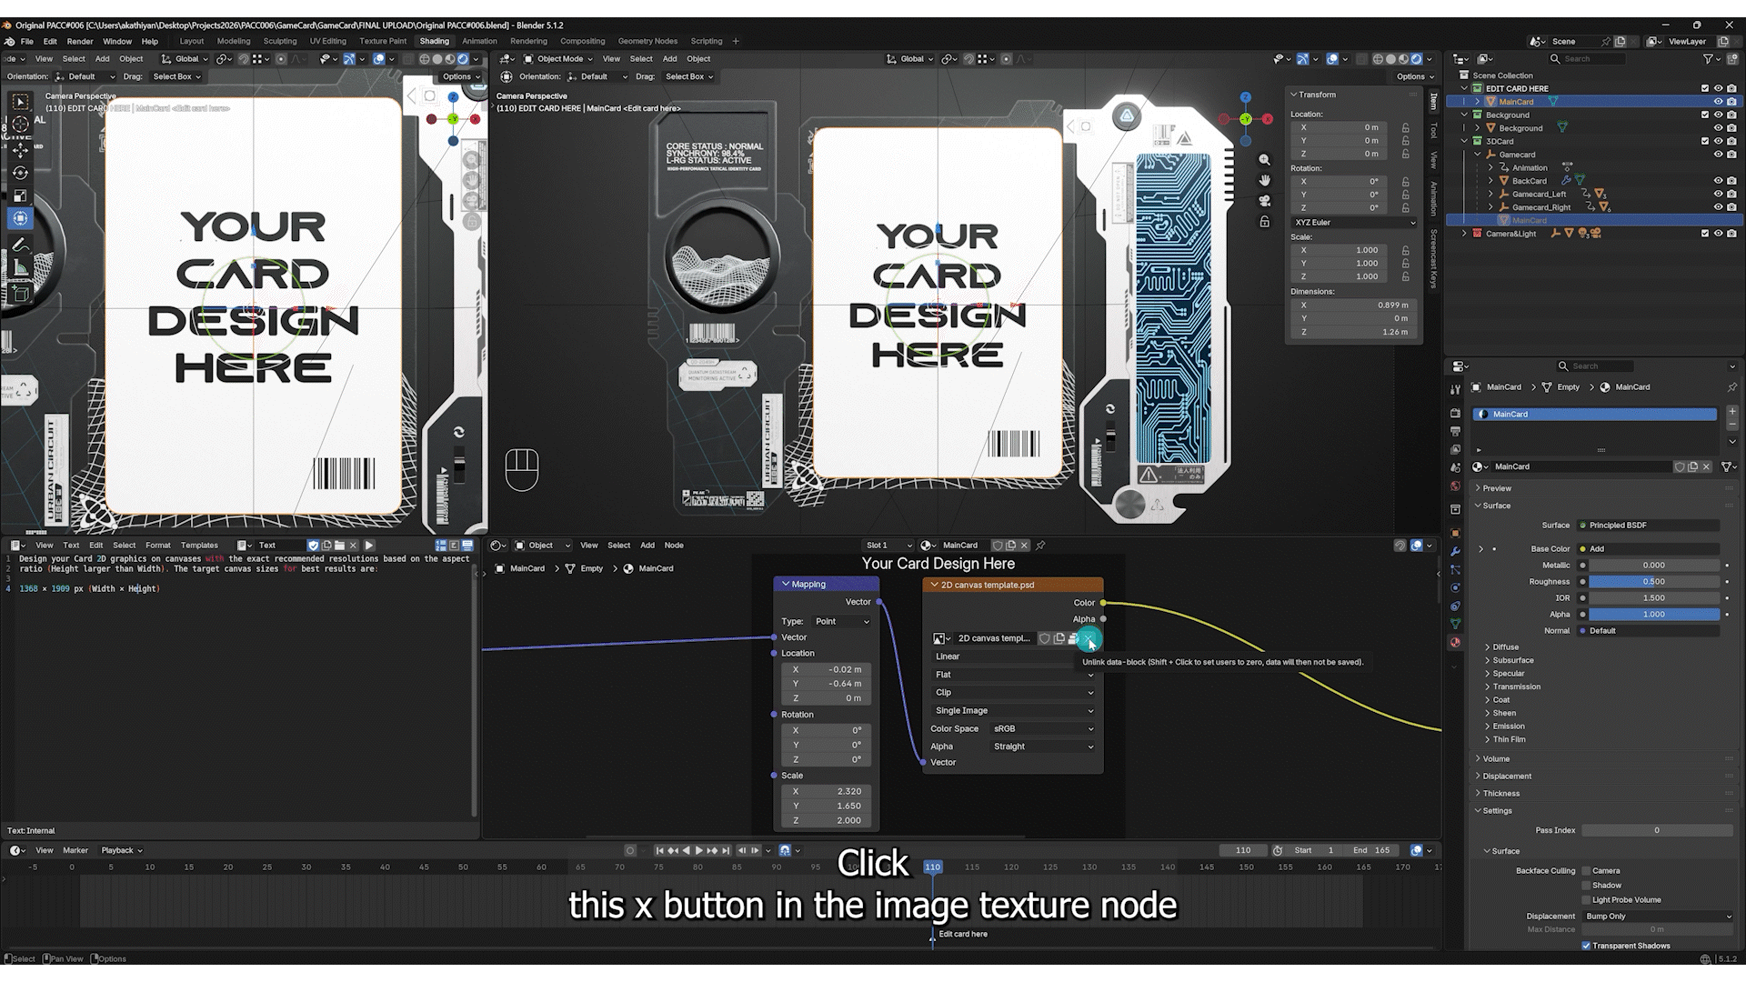Expand the Subsurface section in material properties
Image resolution: width=1746 pixels, height=982 pixels.
tap(1512, 661)
